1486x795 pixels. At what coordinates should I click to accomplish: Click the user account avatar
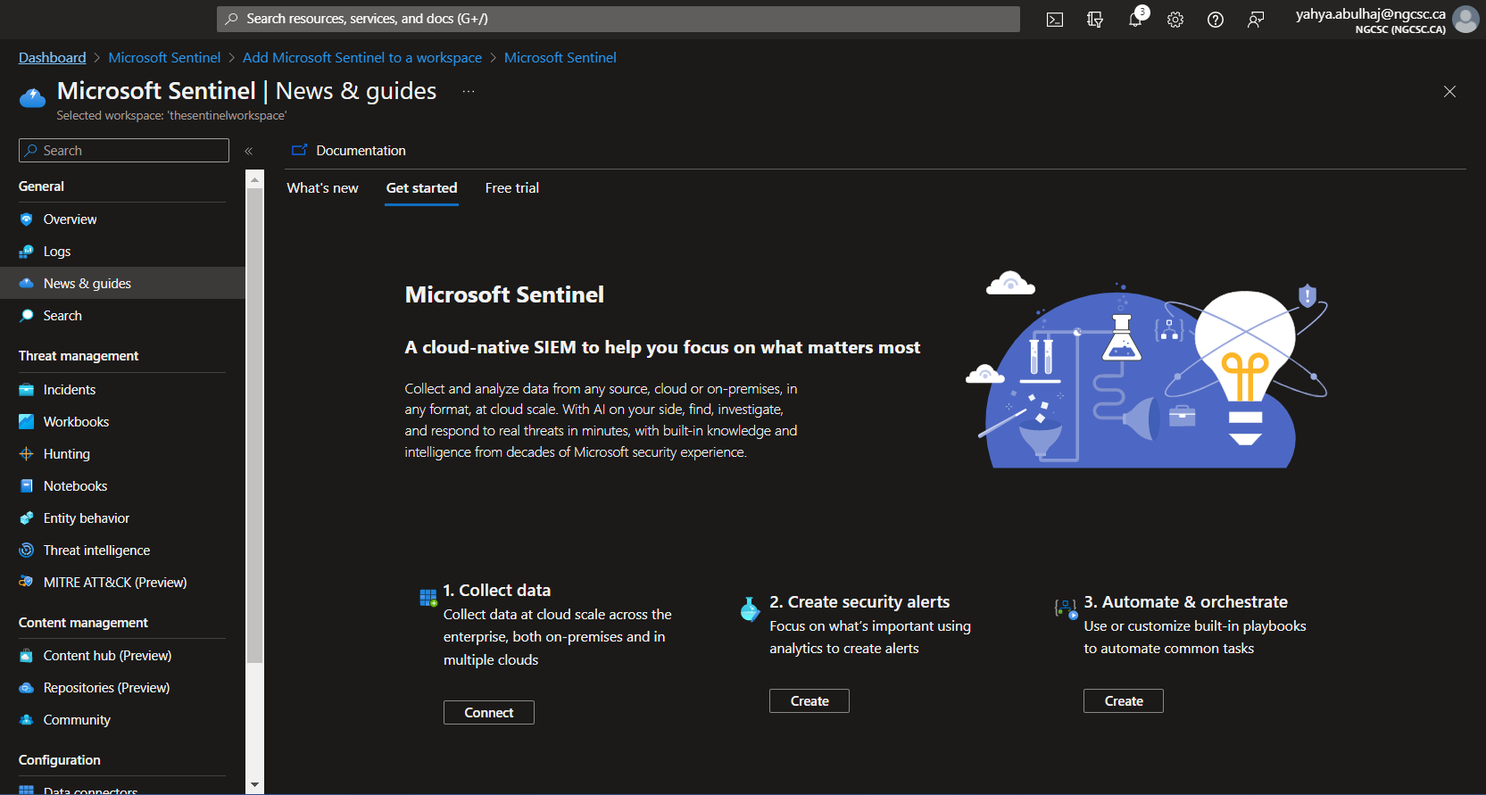click(1465, 19)
